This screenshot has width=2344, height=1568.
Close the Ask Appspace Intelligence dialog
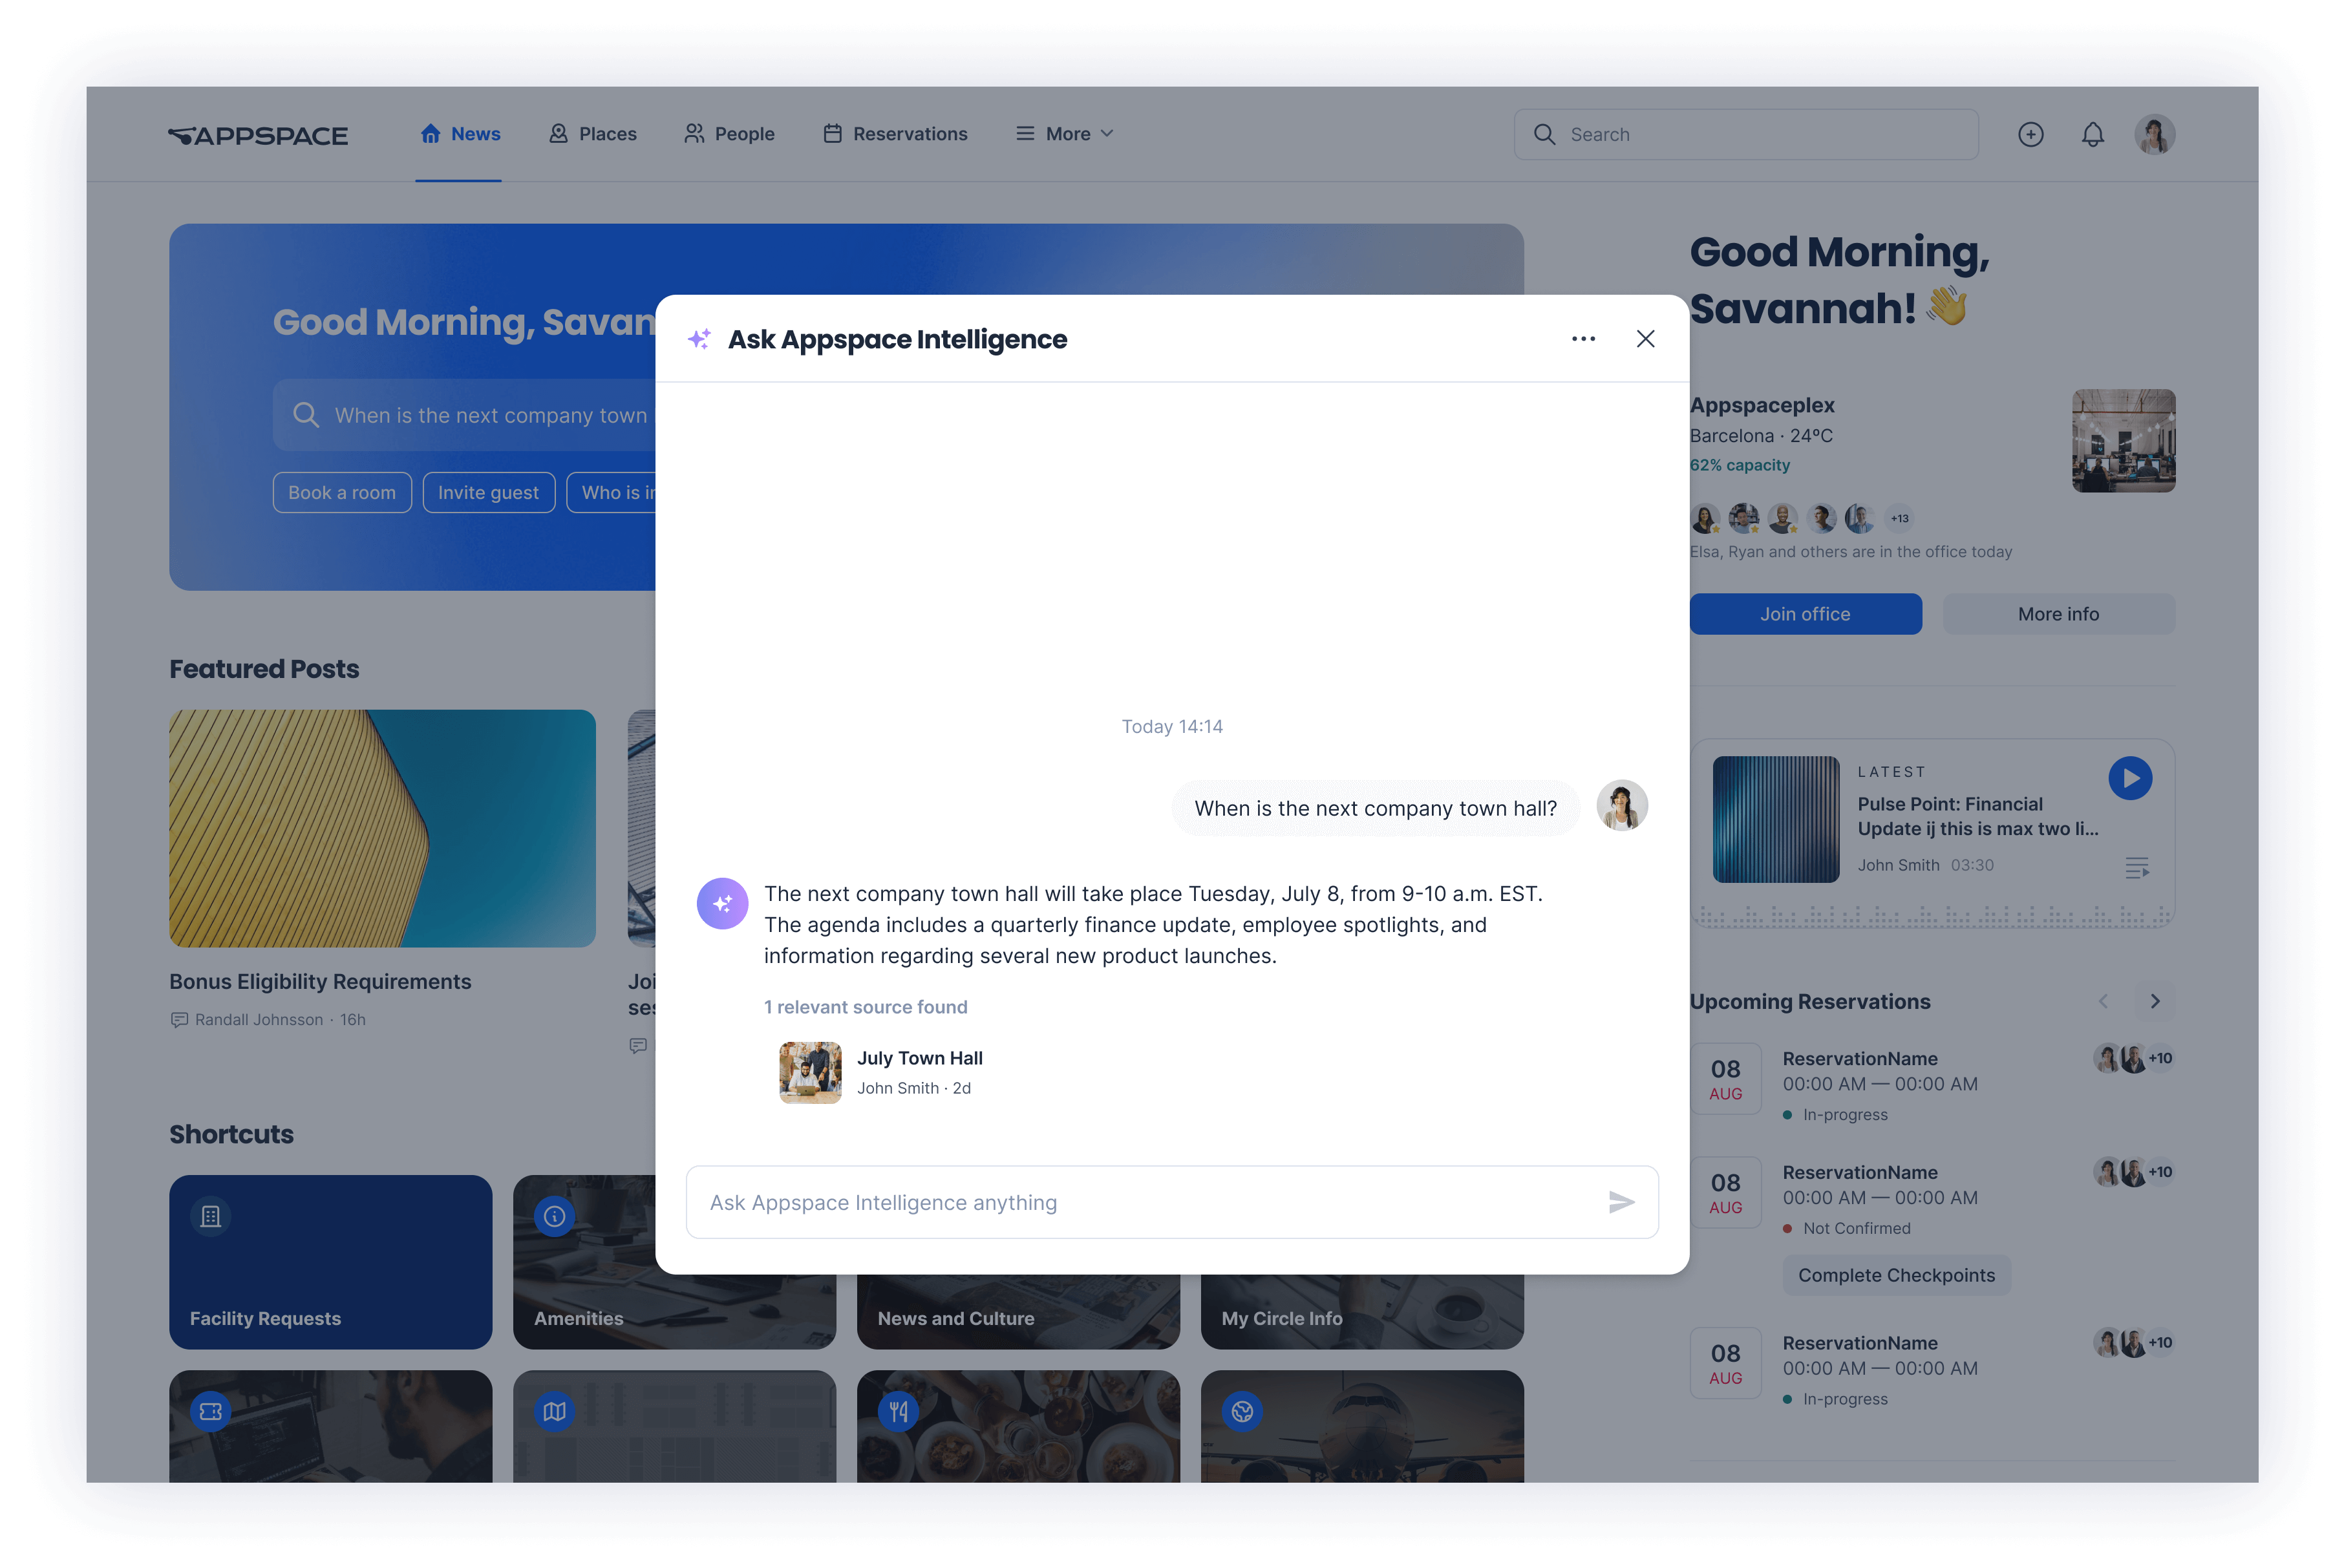(1645, 339)
